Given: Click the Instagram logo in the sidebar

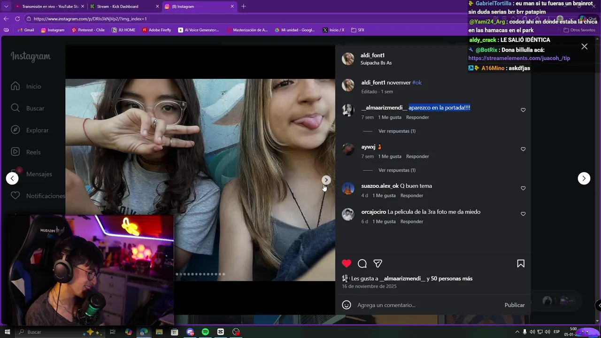Looking at the screenshot, I should [x=31, y=57].
